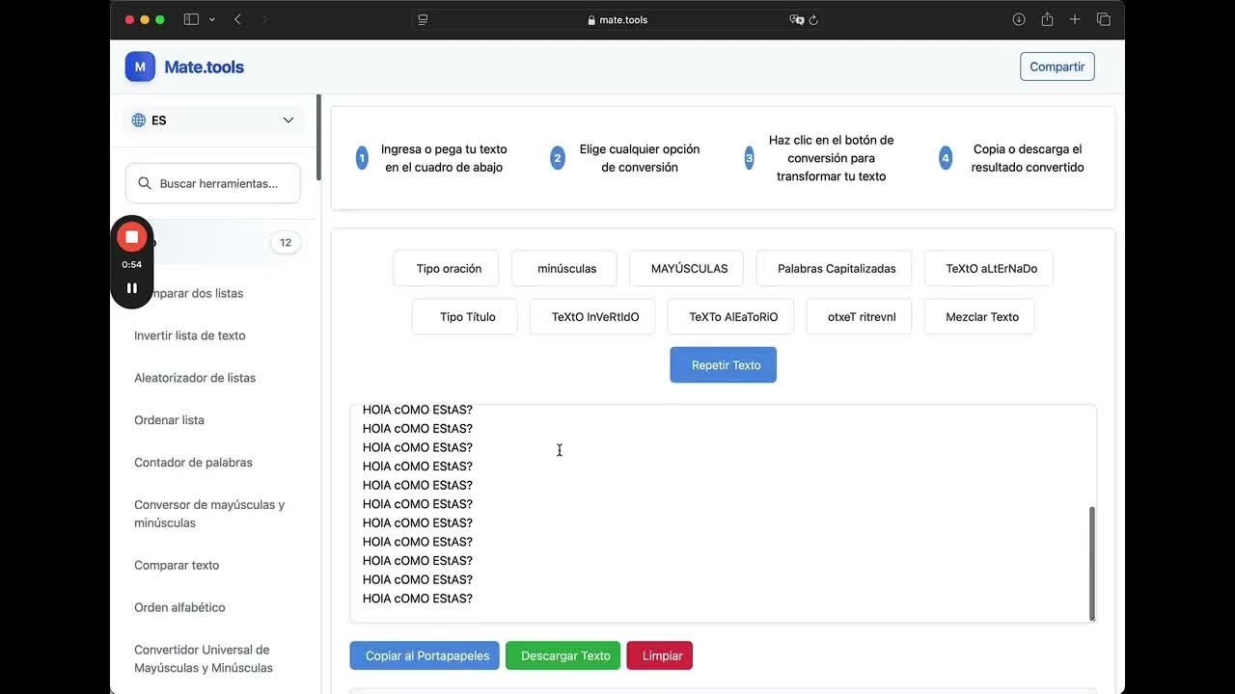Click the Safari share icon
The image size is (1235, 694).
point(1047,19)
